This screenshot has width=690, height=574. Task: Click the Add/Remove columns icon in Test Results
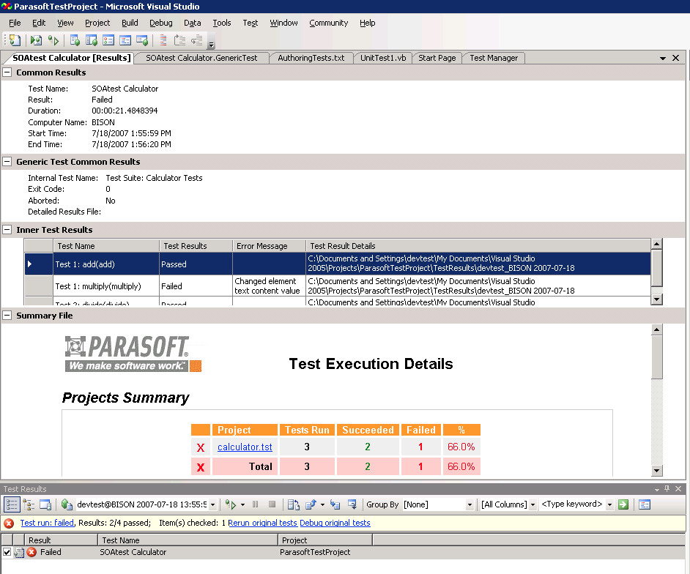[645, 504]
